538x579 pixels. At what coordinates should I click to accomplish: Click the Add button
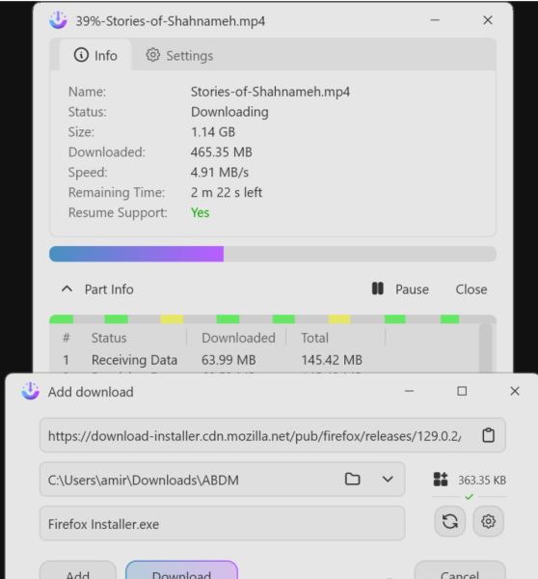click(x=77, y=570)
